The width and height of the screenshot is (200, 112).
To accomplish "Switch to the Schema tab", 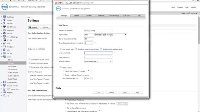I will 76,16.
